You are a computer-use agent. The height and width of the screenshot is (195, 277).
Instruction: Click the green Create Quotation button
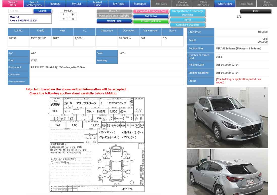tap(151, 21)
